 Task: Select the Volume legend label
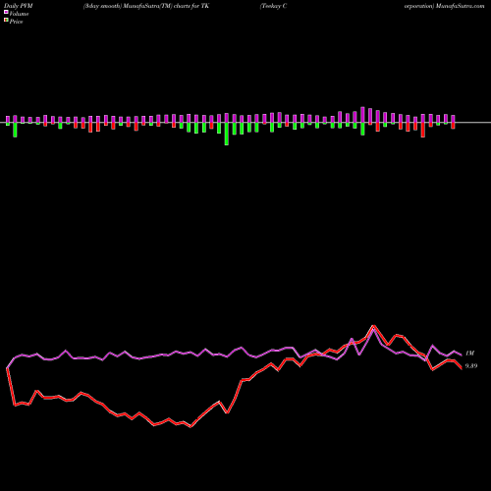pos(19,14)
